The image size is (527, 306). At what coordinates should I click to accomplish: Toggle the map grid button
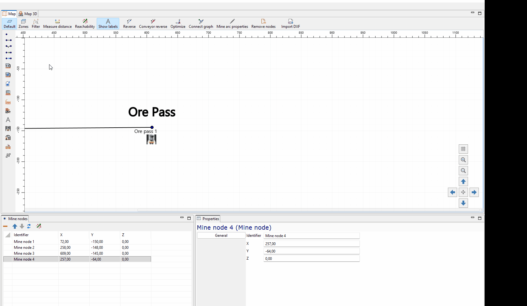pos(463,149)
